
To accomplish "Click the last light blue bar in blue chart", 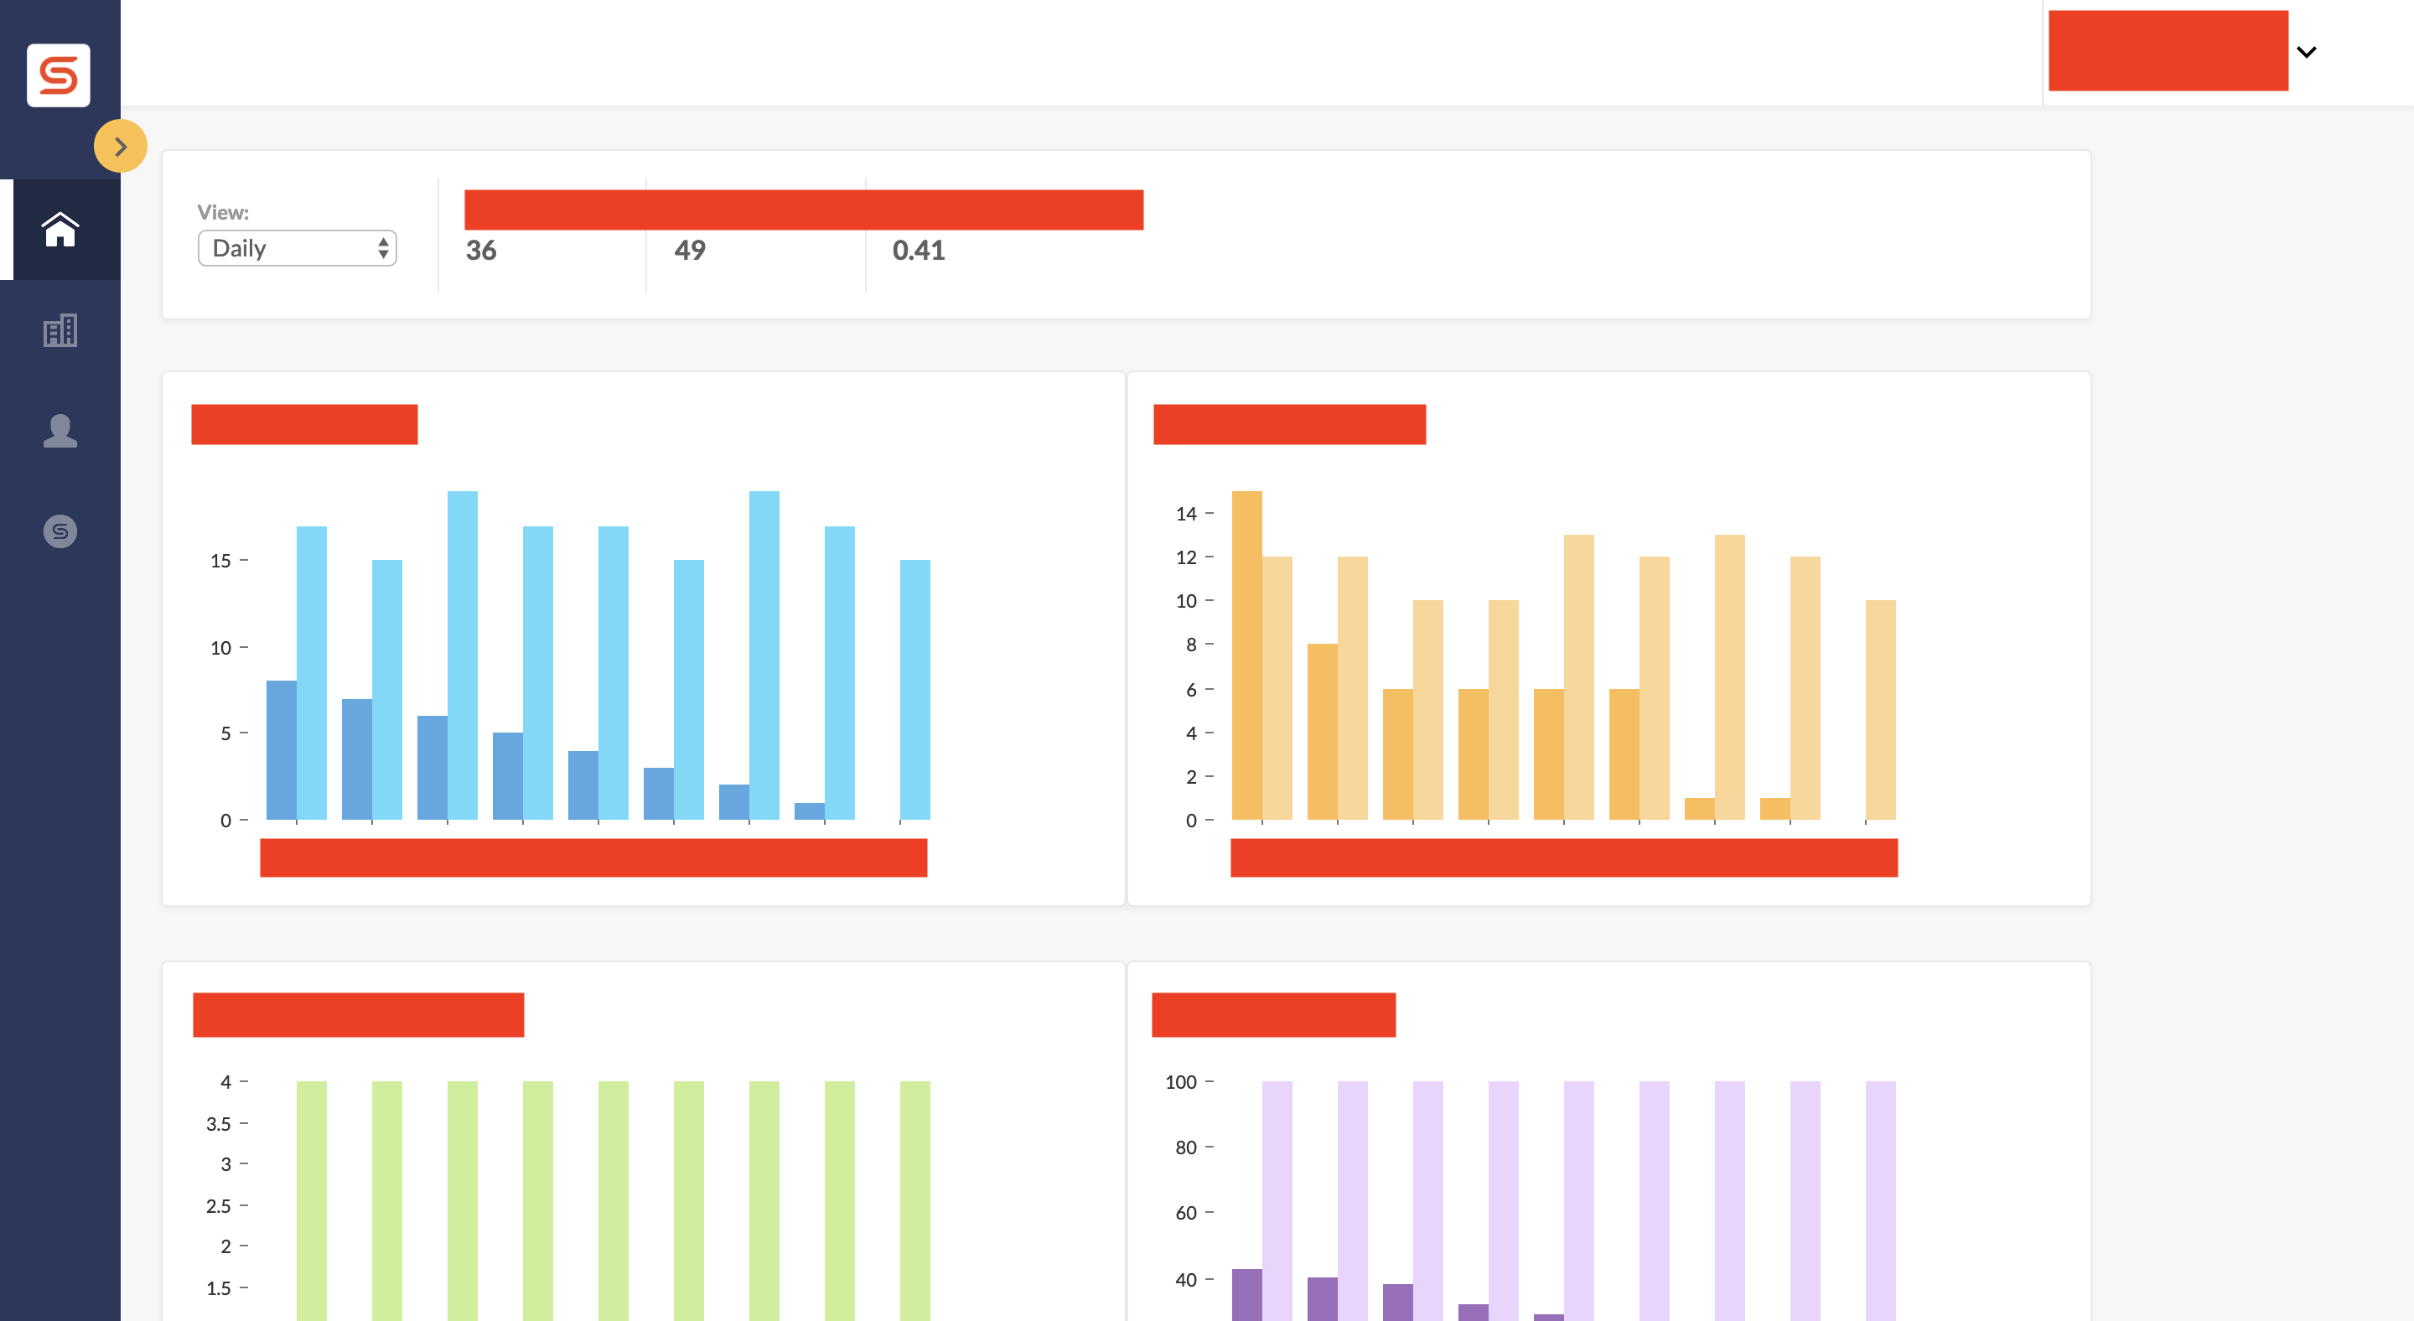I will pos(914,690).
